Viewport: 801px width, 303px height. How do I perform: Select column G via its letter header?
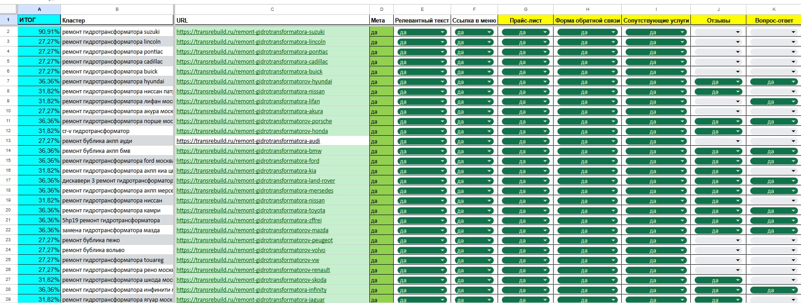click(526, 9)
